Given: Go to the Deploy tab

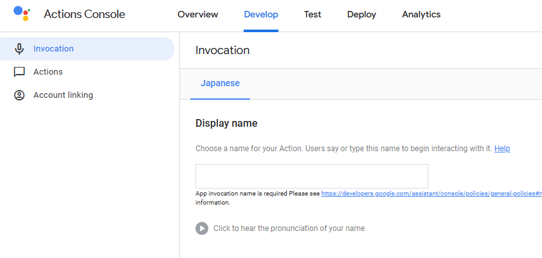Looking at the screenshot, I should tap(361, 15).
